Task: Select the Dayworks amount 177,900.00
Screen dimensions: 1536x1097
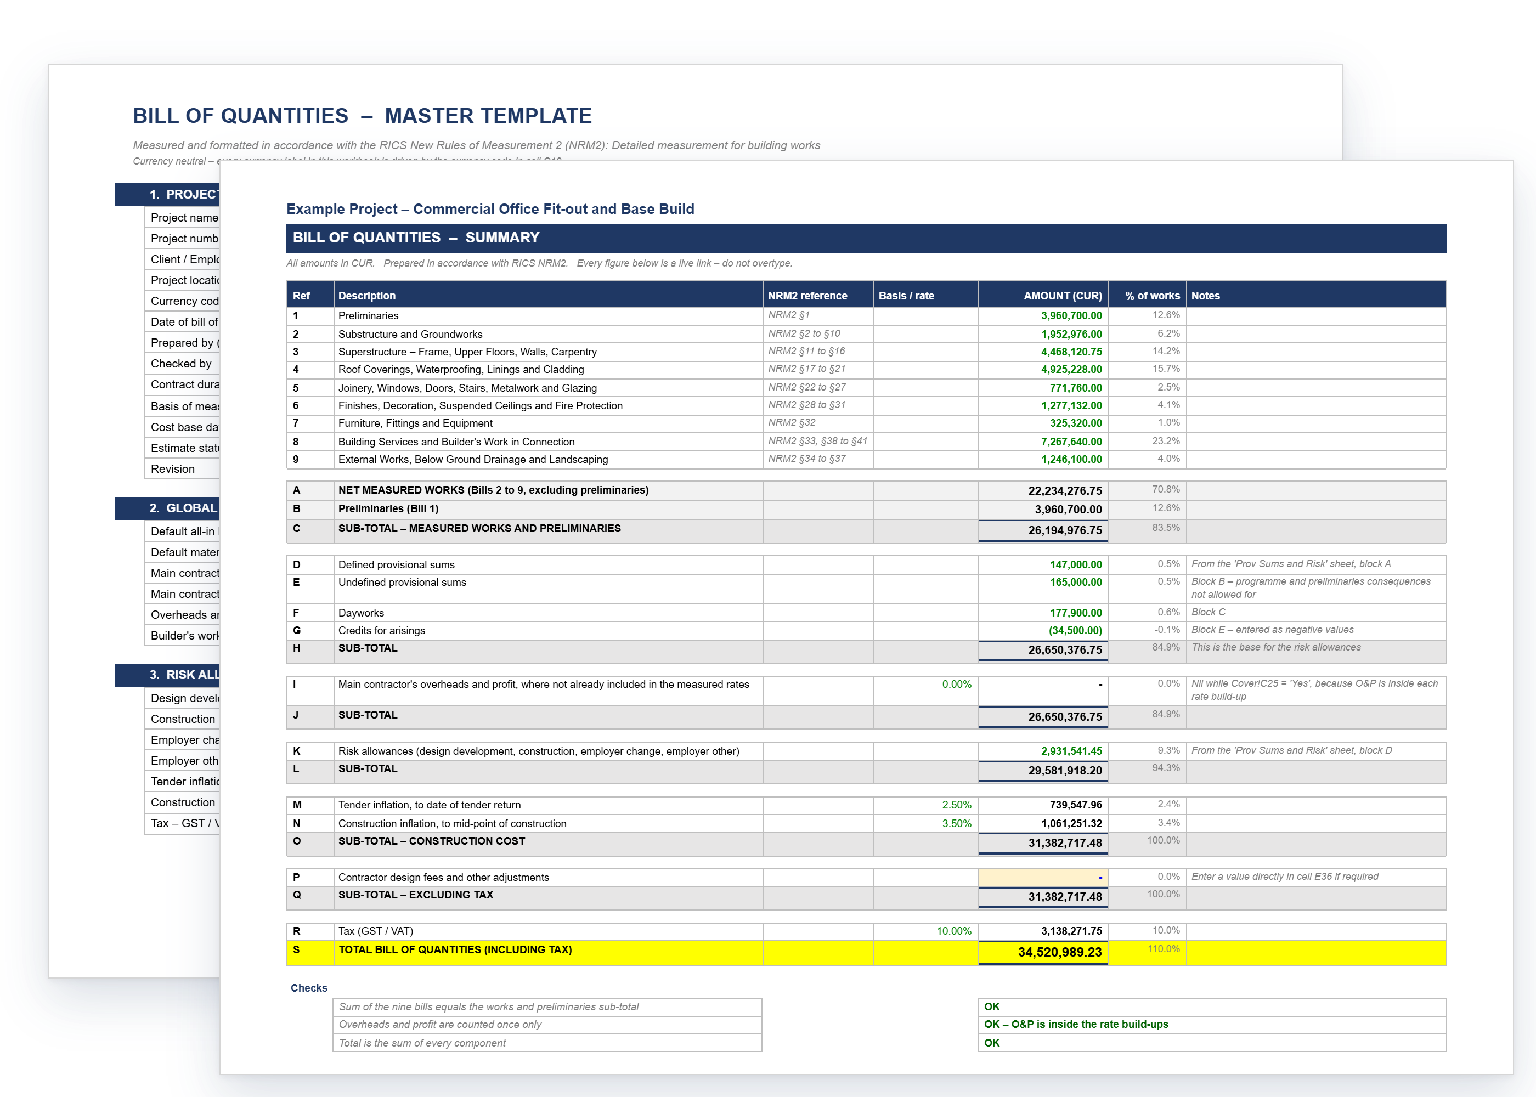Action: [1042, 613]
